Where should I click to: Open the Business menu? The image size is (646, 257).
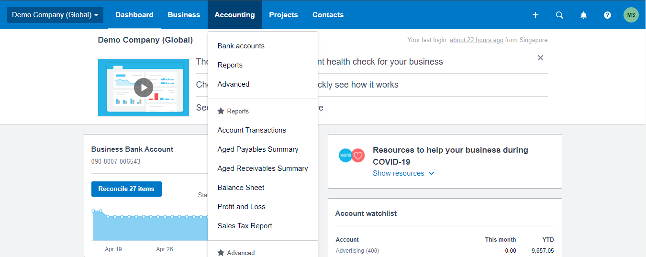[x=184, y=15]
